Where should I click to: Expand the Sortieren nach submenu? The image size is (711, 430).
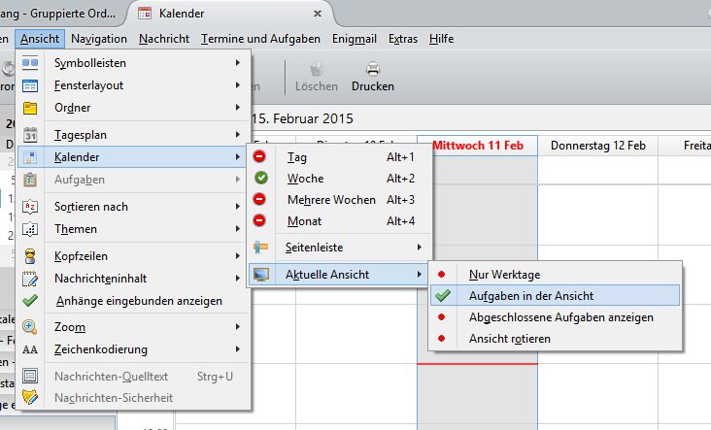point(91,207)
